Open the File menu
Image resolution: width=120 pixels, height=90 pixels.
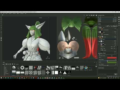coord(1,13)
